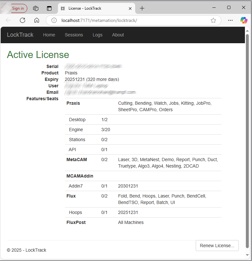Click the Praxis features row heading

tap(73, 103)
